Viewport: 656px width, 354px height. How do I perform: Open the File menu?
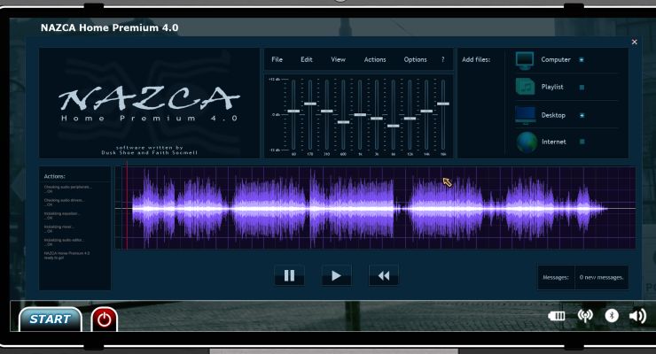coord(277,59)
